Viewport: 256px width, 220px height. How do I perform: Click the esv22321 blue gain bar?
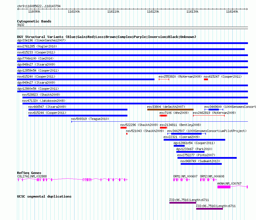click(x=194, y=140)
